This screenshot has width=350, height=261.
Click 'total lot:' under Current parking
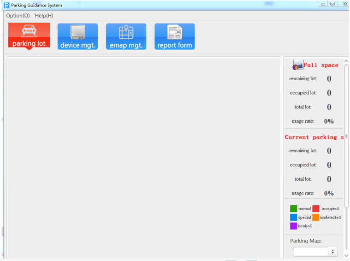[303, 179]
